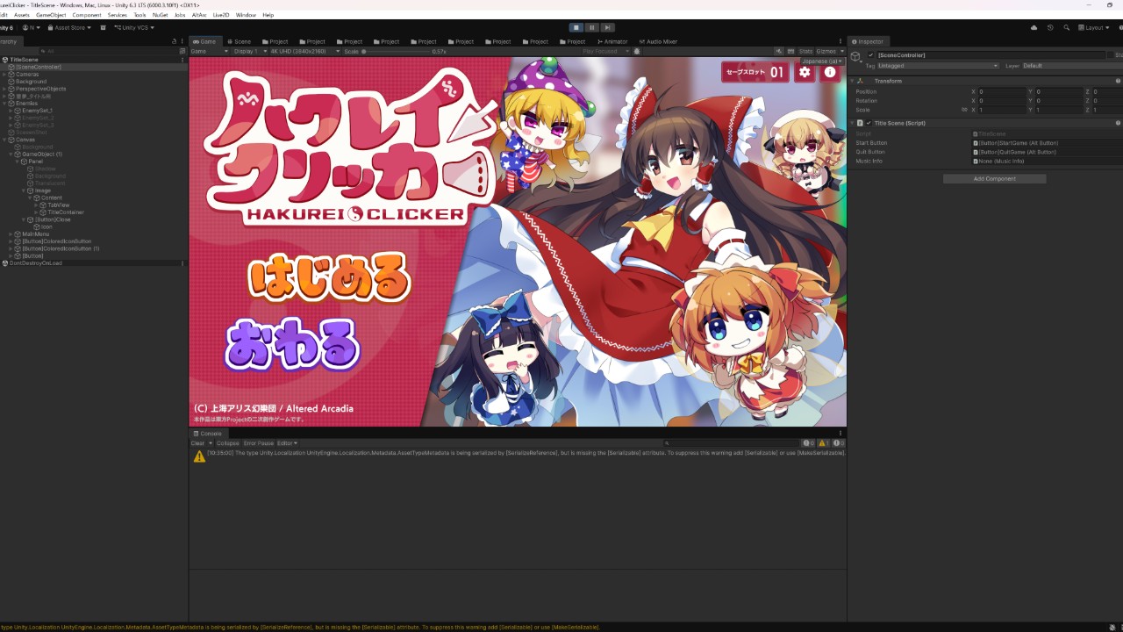The image size is (1123, 632).
Task: Open the account N dropdown
Action: click(x=32, y=27)
